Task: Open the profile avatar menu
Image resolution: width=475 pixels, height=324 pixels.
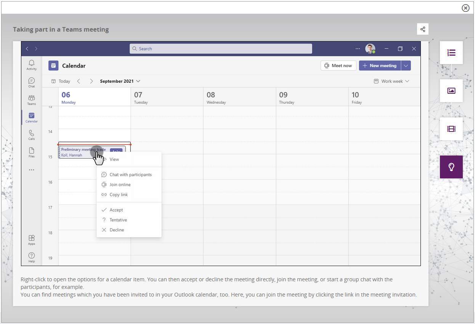Action: [x=370, y=49]
